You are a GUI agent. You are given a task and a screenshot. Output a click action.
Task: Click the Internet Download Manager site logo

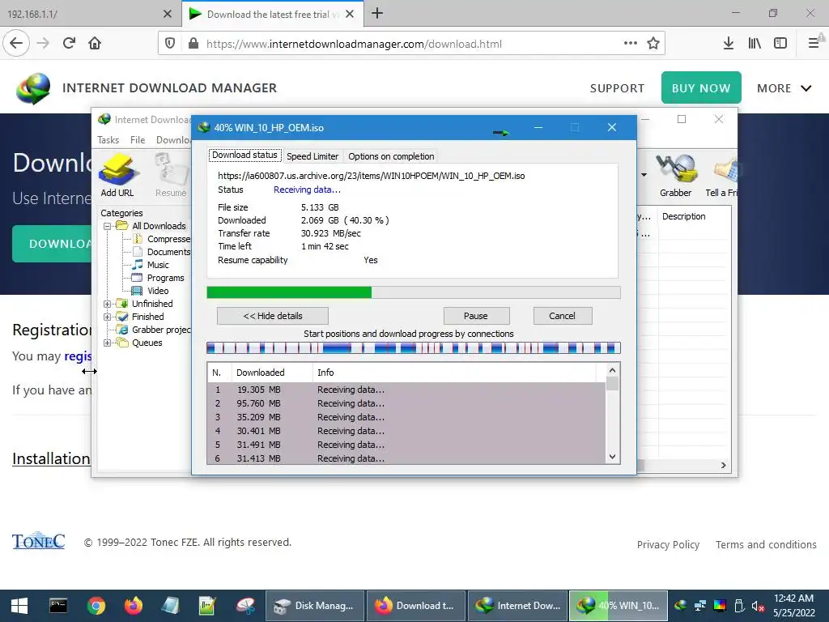click(33, 88)
